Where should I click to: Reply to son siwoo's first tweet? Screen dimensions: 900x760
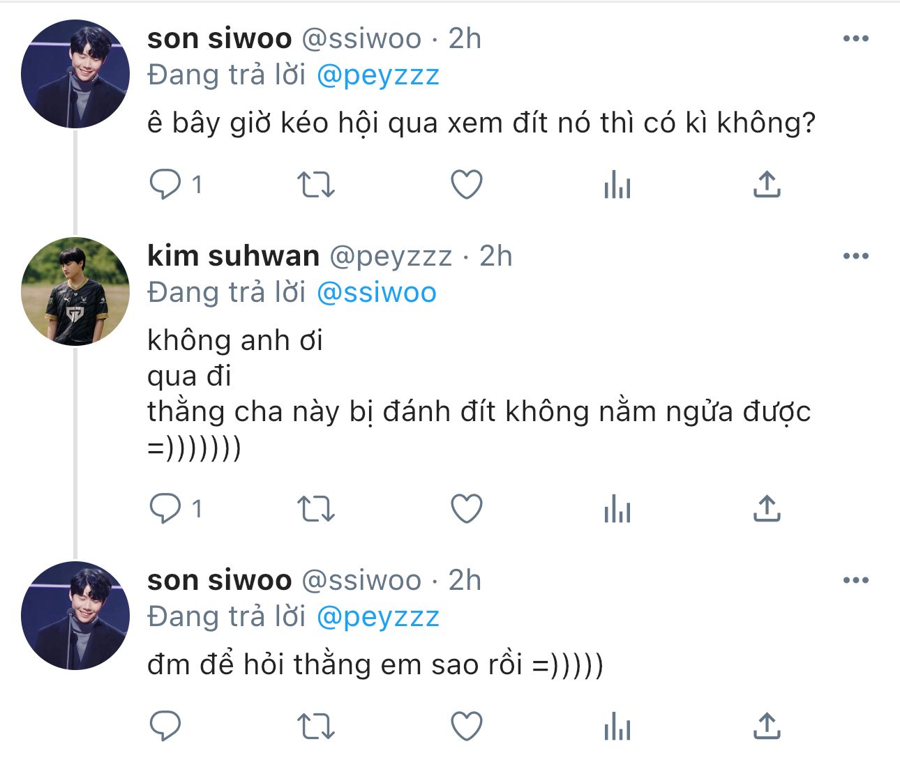click(x=165, y=185)
